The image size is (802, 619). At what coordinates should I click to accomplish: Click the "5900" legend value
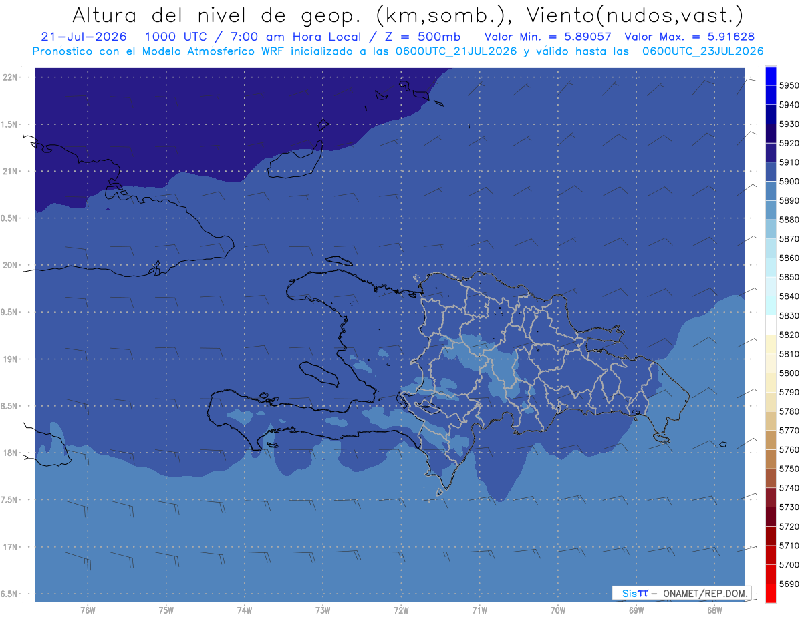coord(789,182)
